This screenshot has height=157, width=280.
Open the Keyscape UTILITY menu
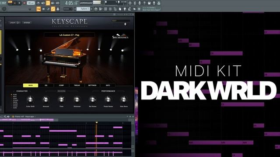point(15,23)
